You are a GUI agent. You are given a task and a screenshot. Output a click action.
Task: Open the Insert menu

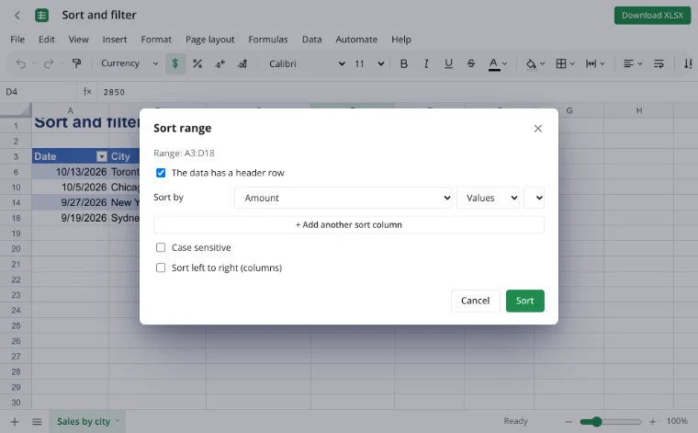115,40
